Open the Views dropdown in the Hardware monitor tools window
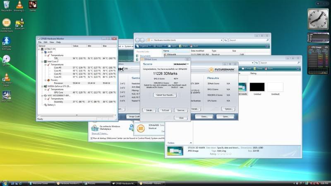331x186 pixels. [x=159, y=46]
